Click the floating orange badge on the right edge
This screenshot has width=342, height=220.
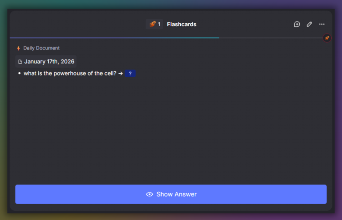click(x=327, y=38)
